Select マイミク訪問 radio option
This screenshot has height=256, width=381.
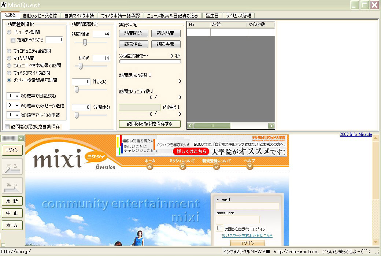[x=9, y=58]
